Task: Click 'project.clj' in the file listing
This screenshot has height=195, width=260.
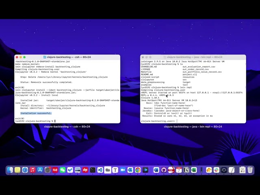Action: (x=190, y=74)
